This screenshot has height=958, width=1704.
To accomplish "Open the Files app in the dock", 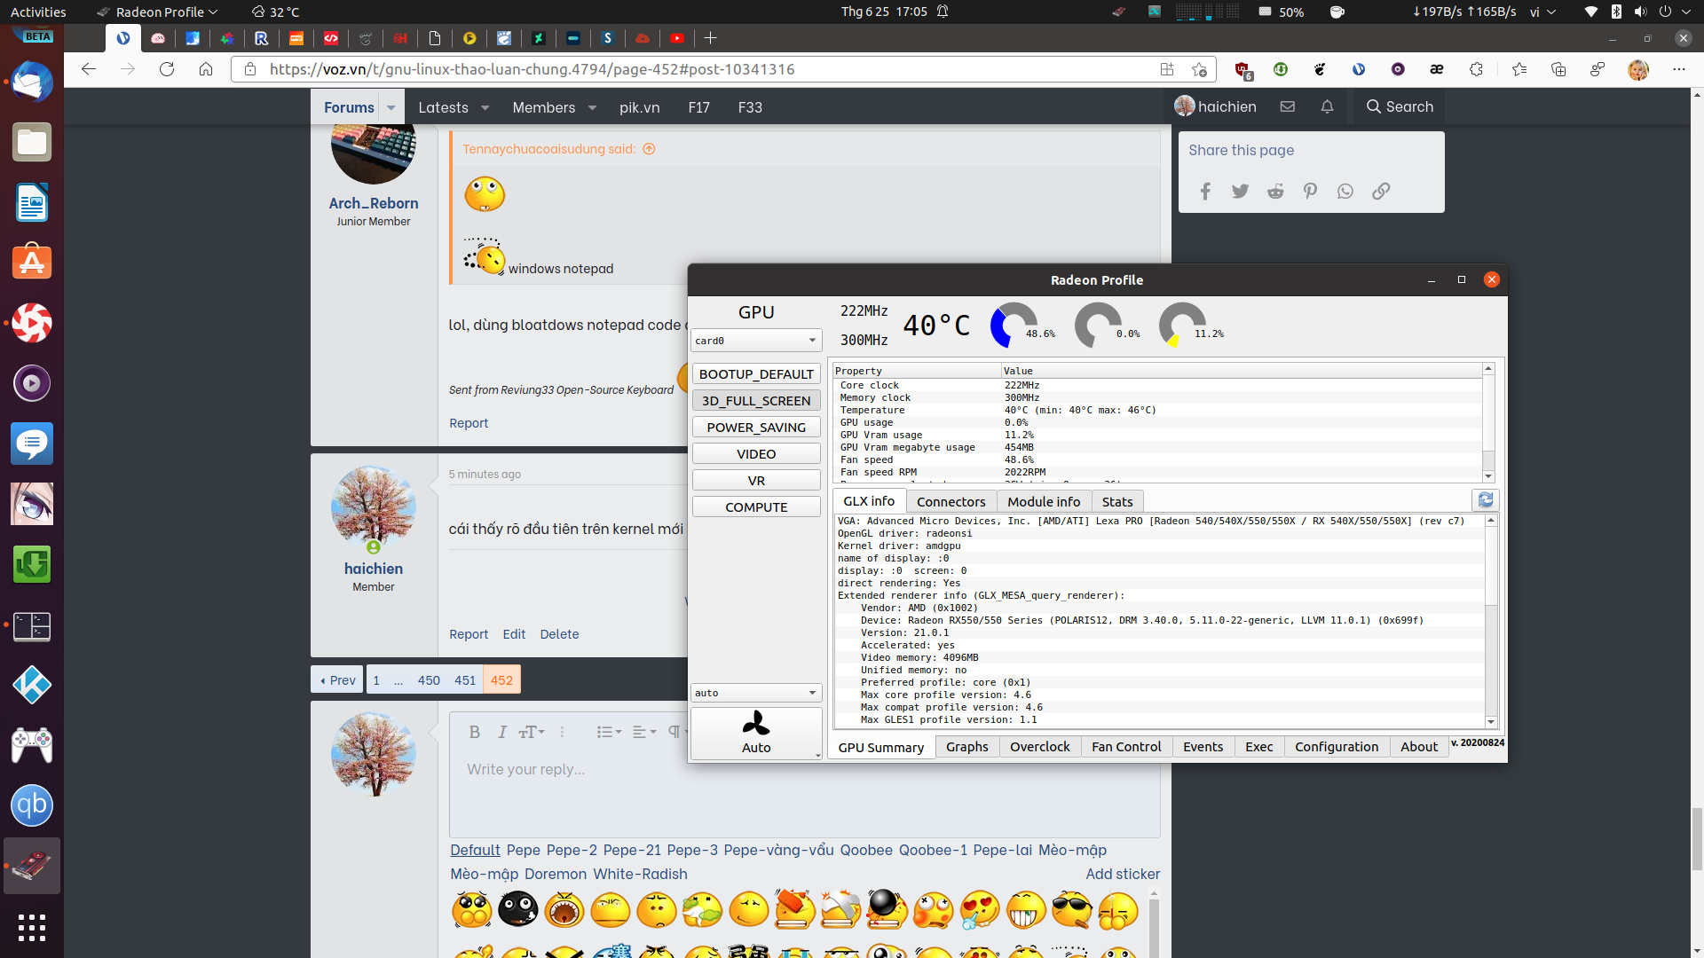I will tap(32, 142).
